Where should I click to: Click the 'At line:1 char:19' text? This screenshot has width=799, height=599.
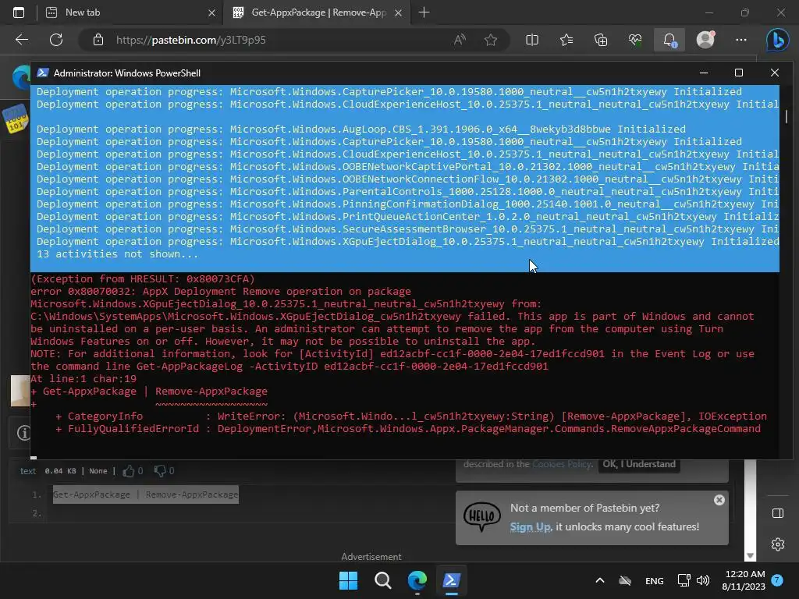click(83, 378)
